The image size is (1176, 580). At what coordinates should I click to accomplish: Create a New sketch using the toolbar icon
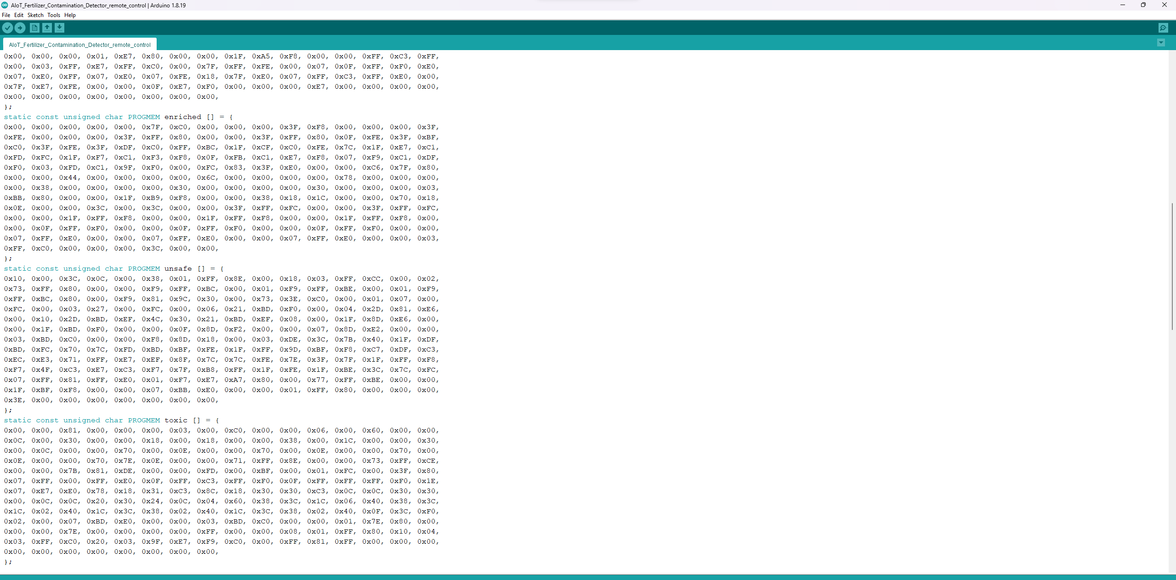click(34, 28)
